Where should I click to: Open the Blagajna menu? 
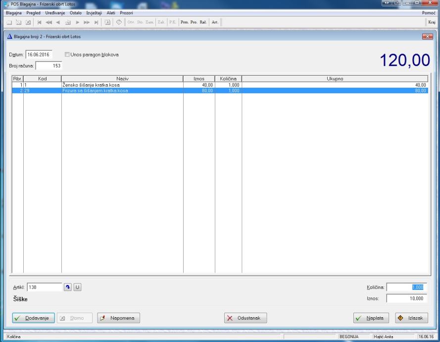(x=14, y=13)
